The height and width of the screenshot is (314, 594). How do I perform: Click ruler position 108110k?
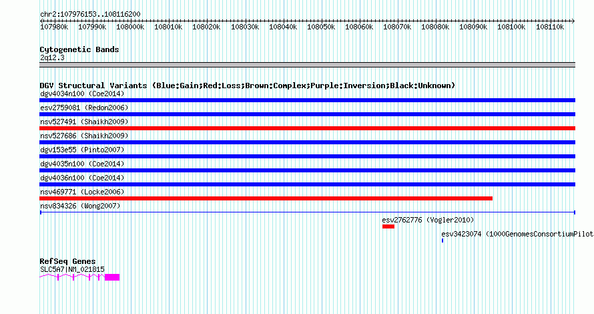(x=550, y=27)
